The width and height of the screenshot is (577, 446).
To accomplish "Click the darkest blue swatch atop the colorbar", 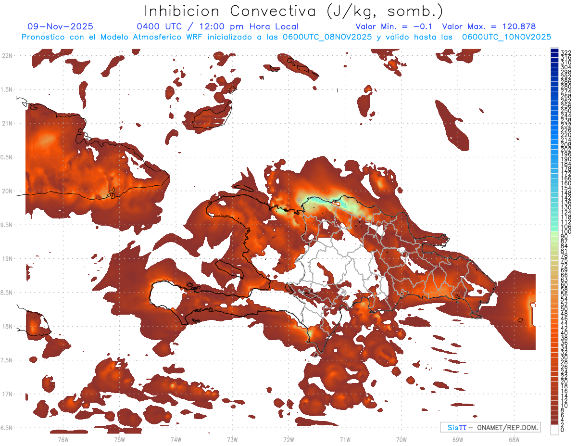I will point(554,51).
